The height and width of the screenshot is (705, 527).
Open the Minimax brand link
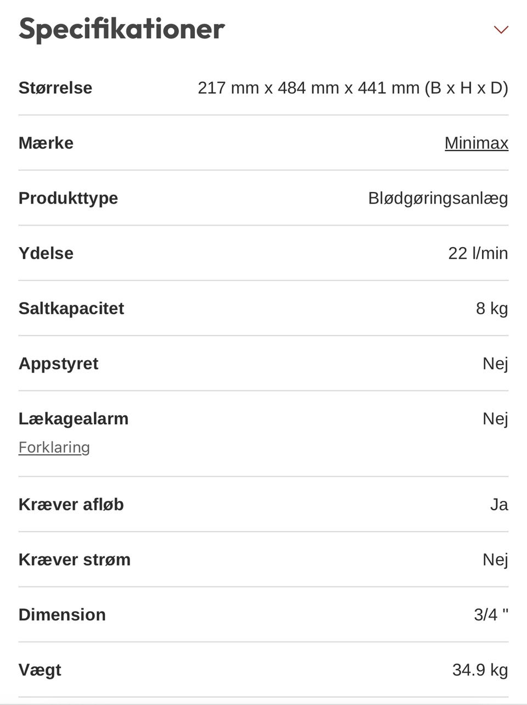point(476,143)
